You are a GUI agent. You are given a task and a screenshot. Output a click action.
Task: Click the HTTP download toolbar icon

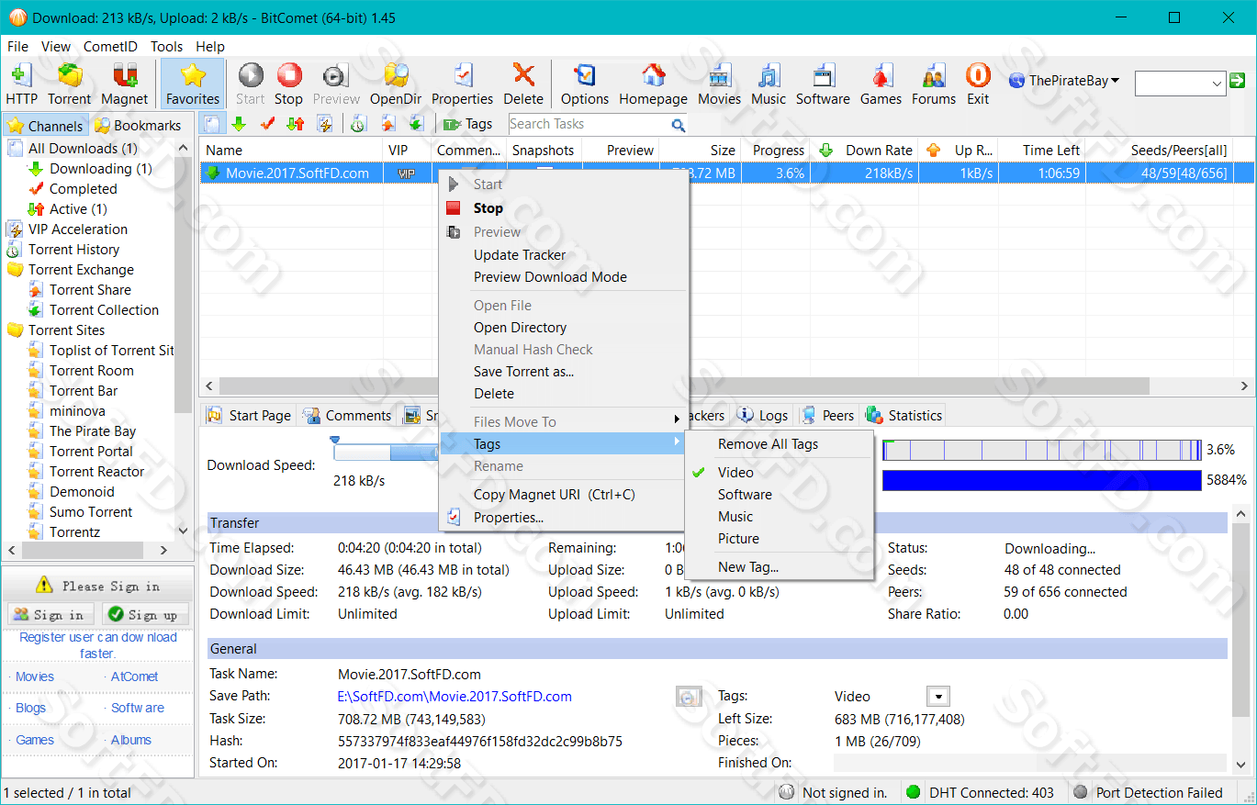pyautogui.click(x=22, y=84)
